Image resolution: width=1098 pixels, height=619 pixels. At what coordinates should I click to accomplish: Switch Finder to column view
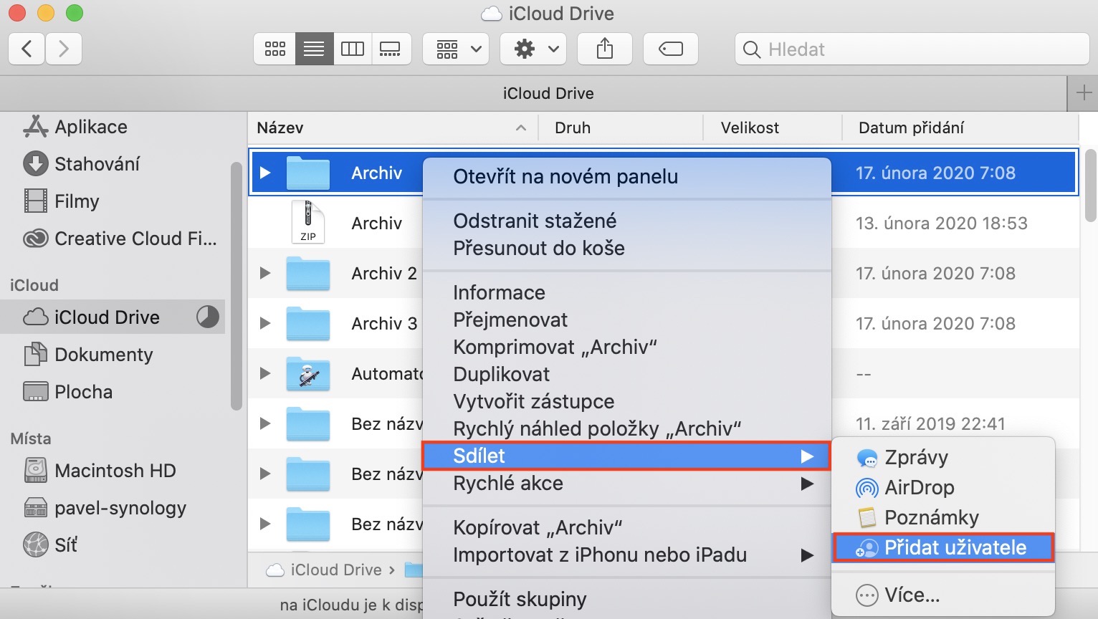point(352,49)
